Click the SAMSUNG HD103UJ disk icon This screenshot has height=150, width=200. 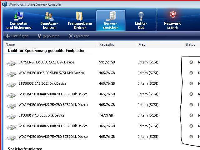coord(11,63)
